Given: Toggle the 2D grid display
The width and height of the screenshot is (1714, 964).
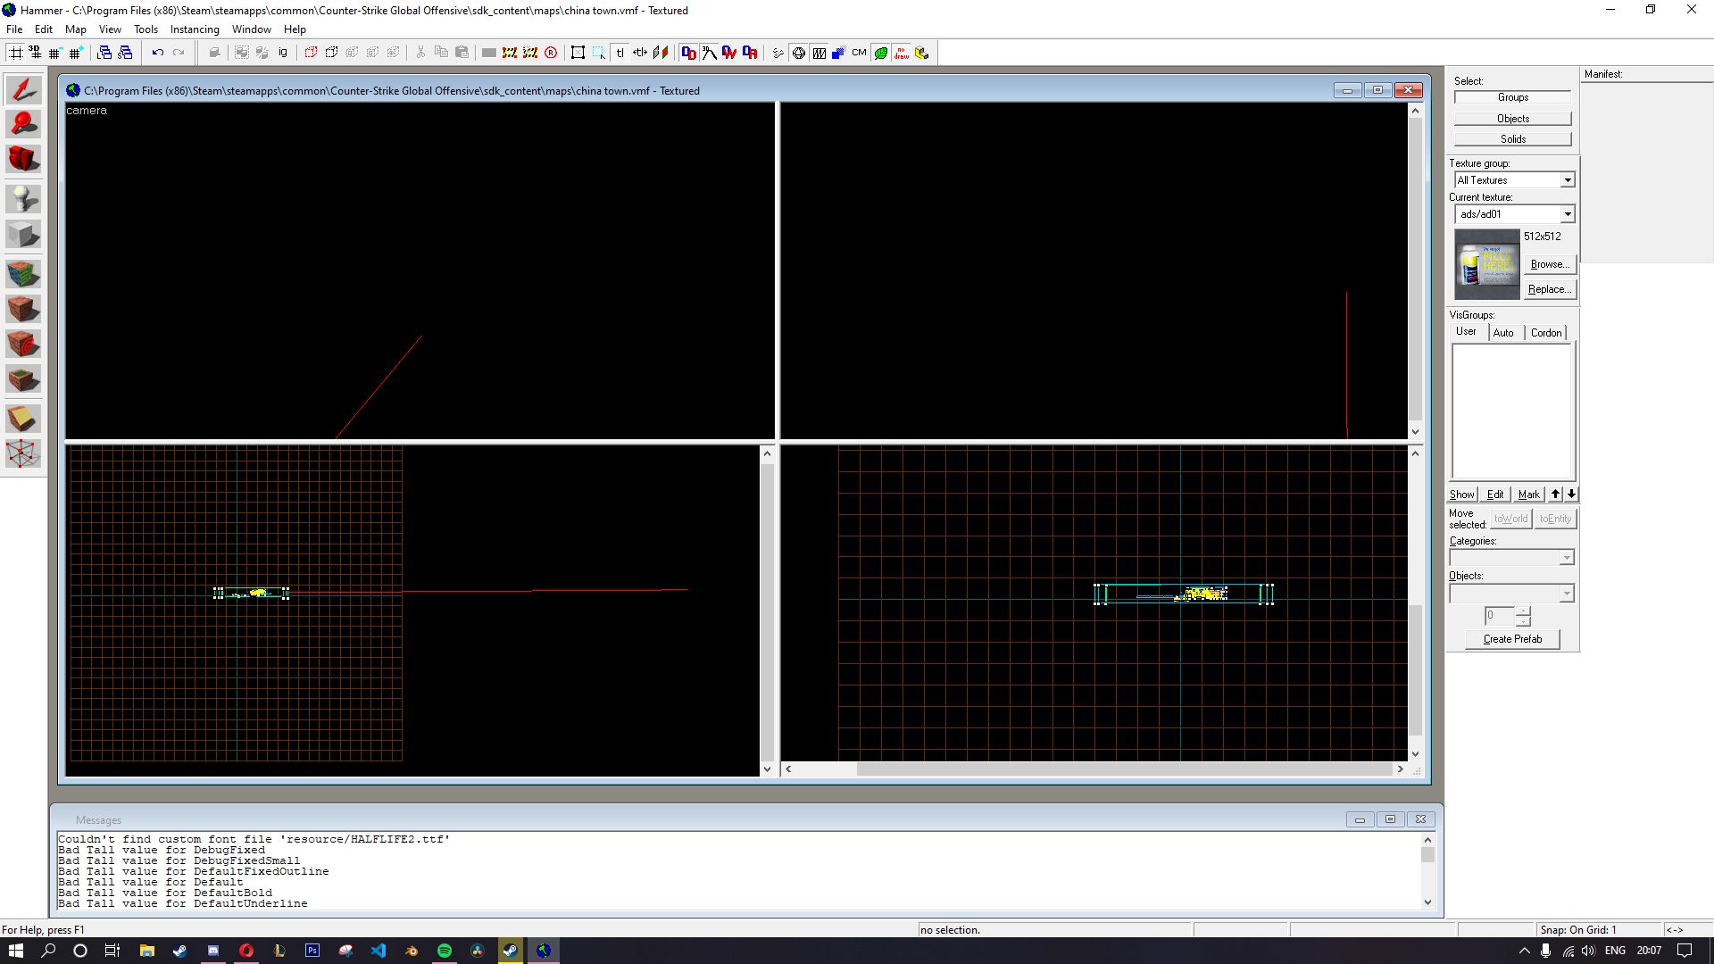Looking at the screenshot, I should point(16,53).
